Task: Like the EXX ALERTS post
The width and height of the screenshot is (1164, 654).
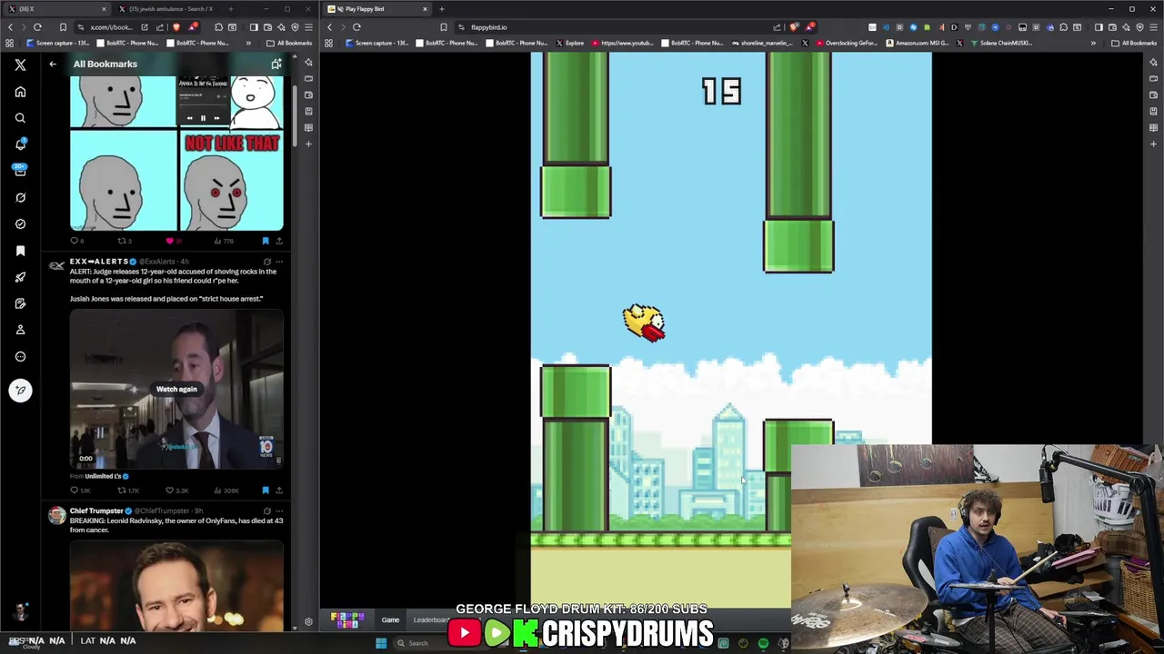Action: point(176,490)
